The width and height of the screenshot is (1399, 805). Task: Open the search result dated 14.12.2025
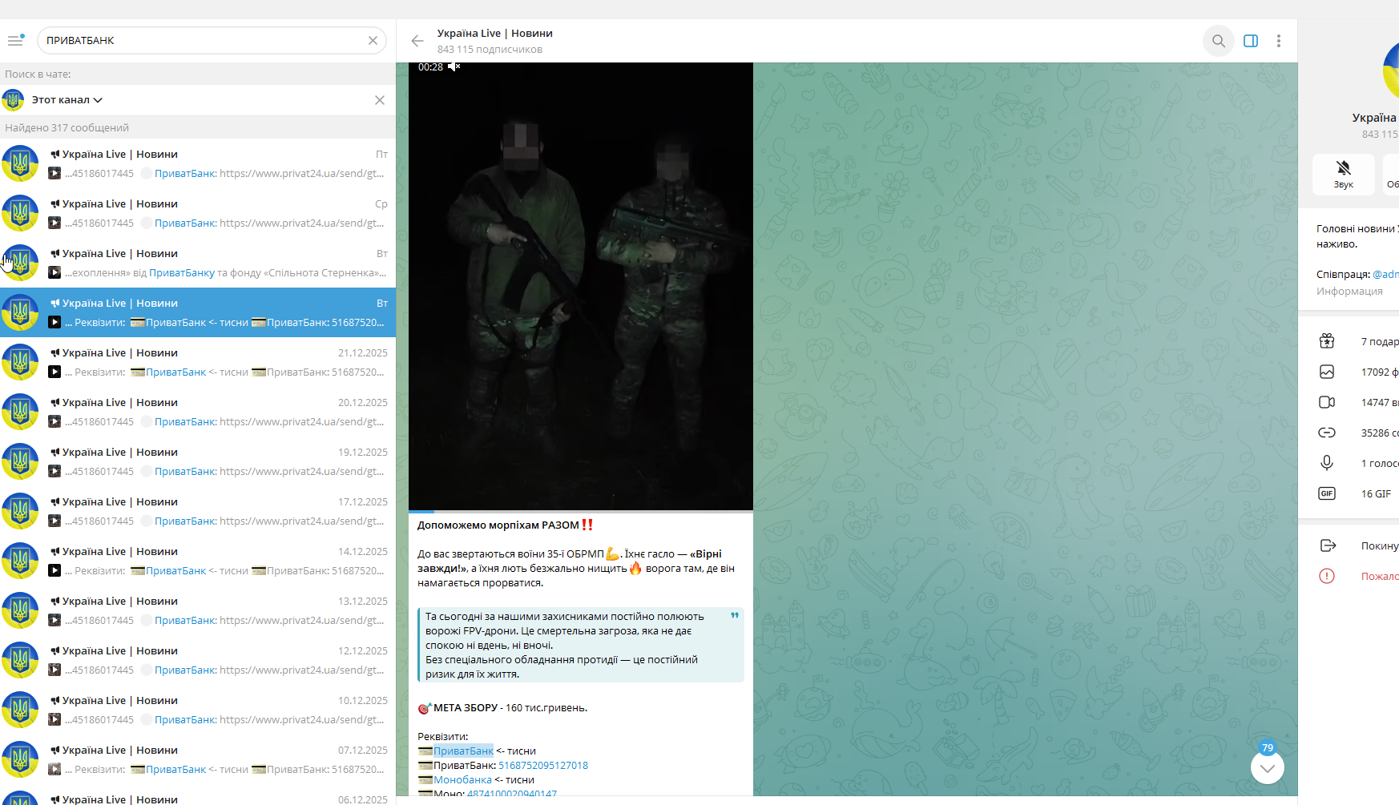pyautogui.click(x=198, y=561)
